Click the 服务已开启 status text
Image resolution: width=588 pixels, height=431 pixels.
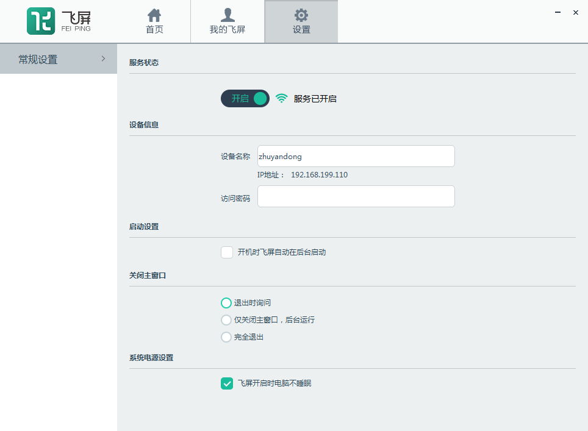click(x=315, y=99)
